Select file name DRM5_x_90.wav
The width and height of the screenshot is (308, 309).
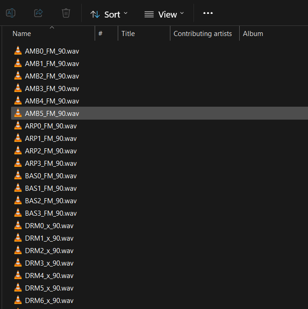(49, 288)
